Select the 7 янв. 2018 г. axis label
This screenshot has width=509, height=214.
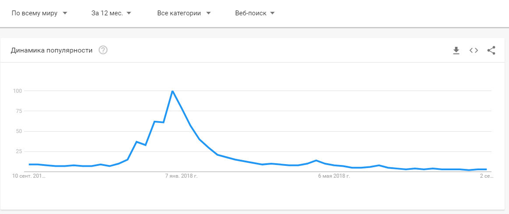click(x=182, y=176)
